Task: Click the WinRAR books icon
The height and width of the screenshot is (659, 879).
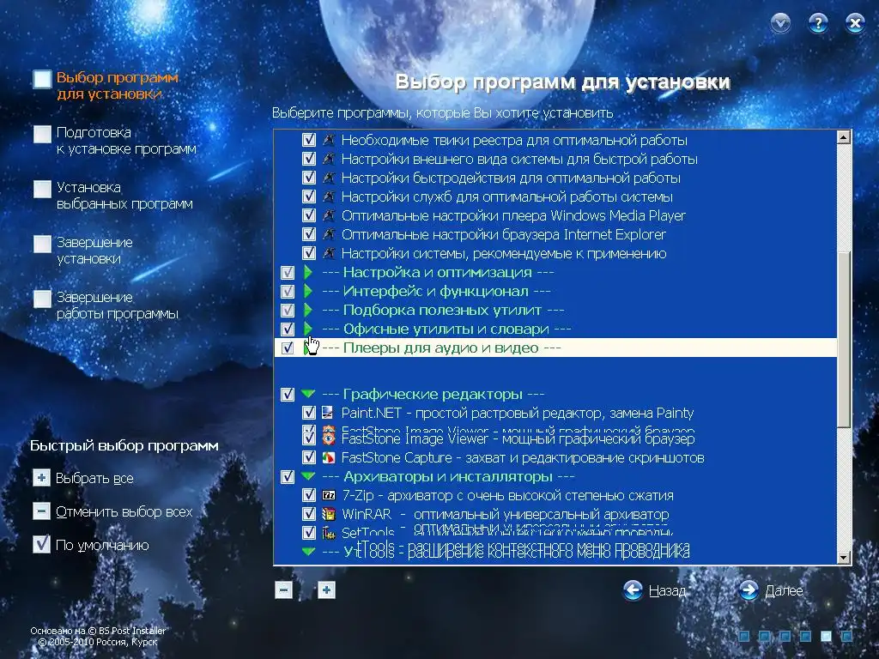Action: tap(329, 514)
